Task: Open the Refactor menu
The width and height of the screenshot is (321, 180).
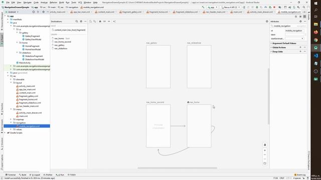Action: pos(54,2)
